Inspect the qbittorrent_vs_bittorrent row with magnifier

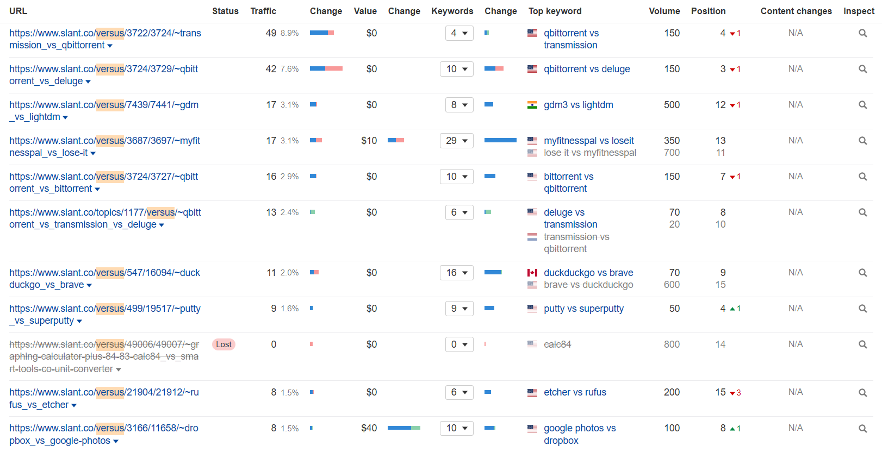(x=862, y=177)
